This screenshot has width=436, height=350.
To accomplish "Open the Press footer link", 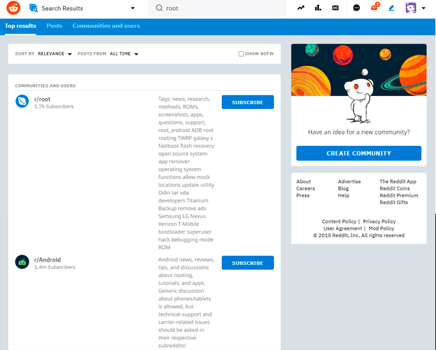I will 303,196.
